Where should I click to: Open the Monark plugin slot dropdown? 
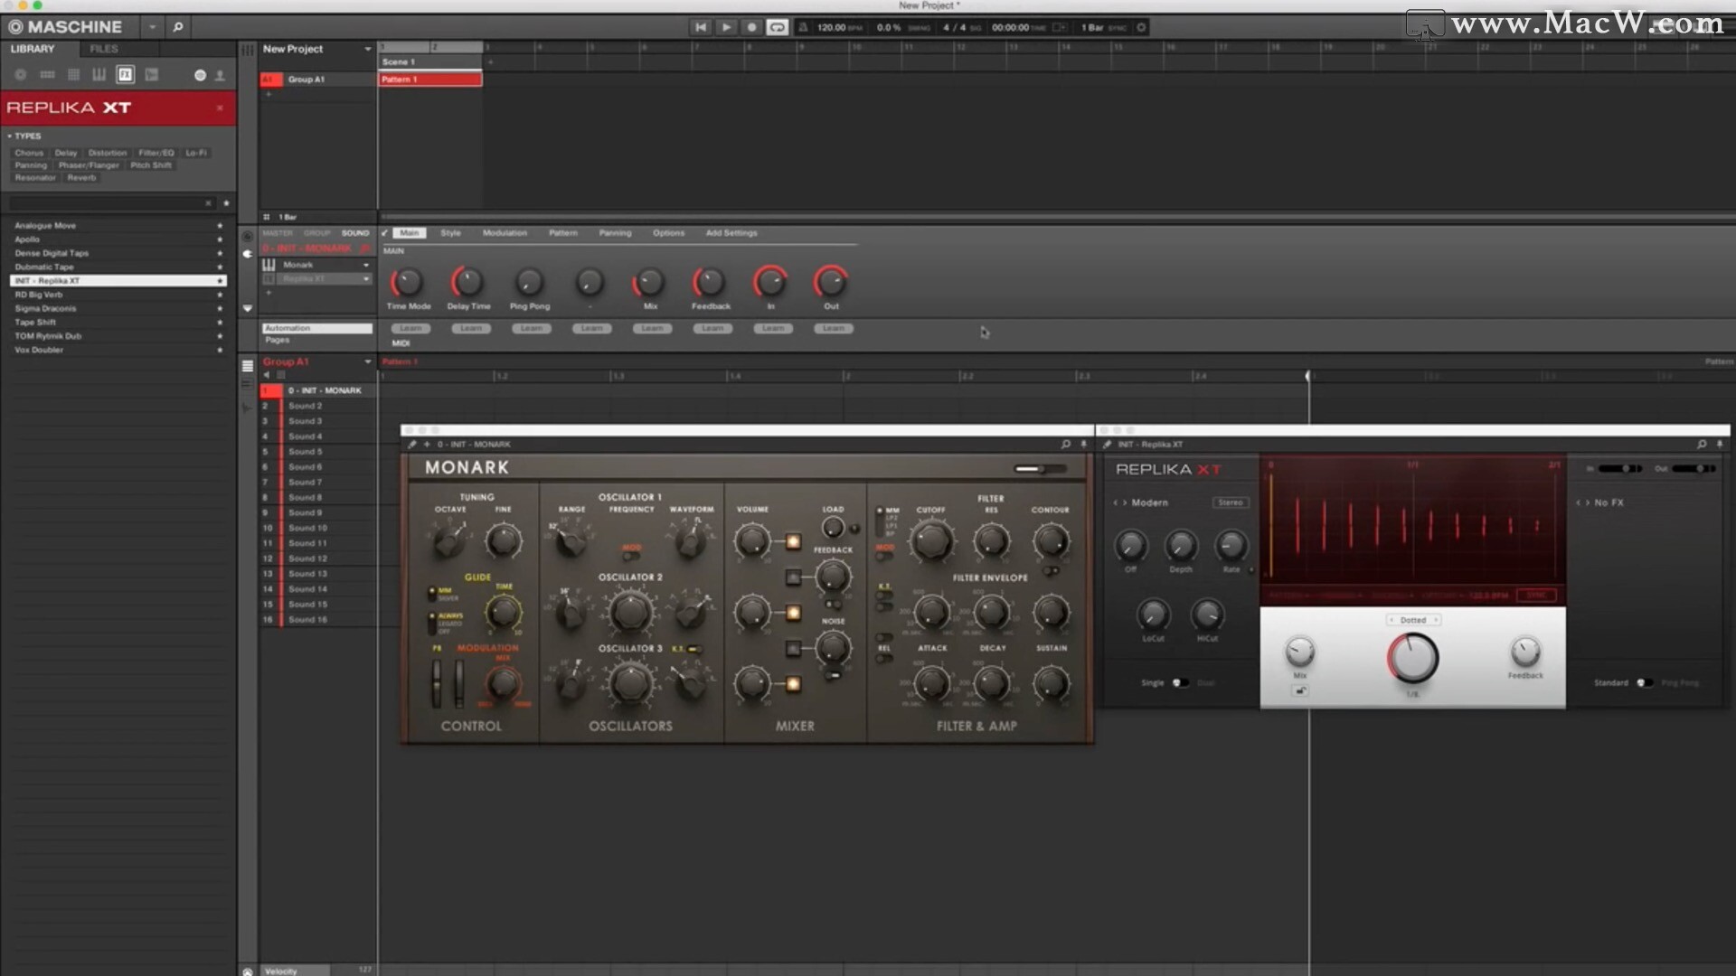[366, 265]
